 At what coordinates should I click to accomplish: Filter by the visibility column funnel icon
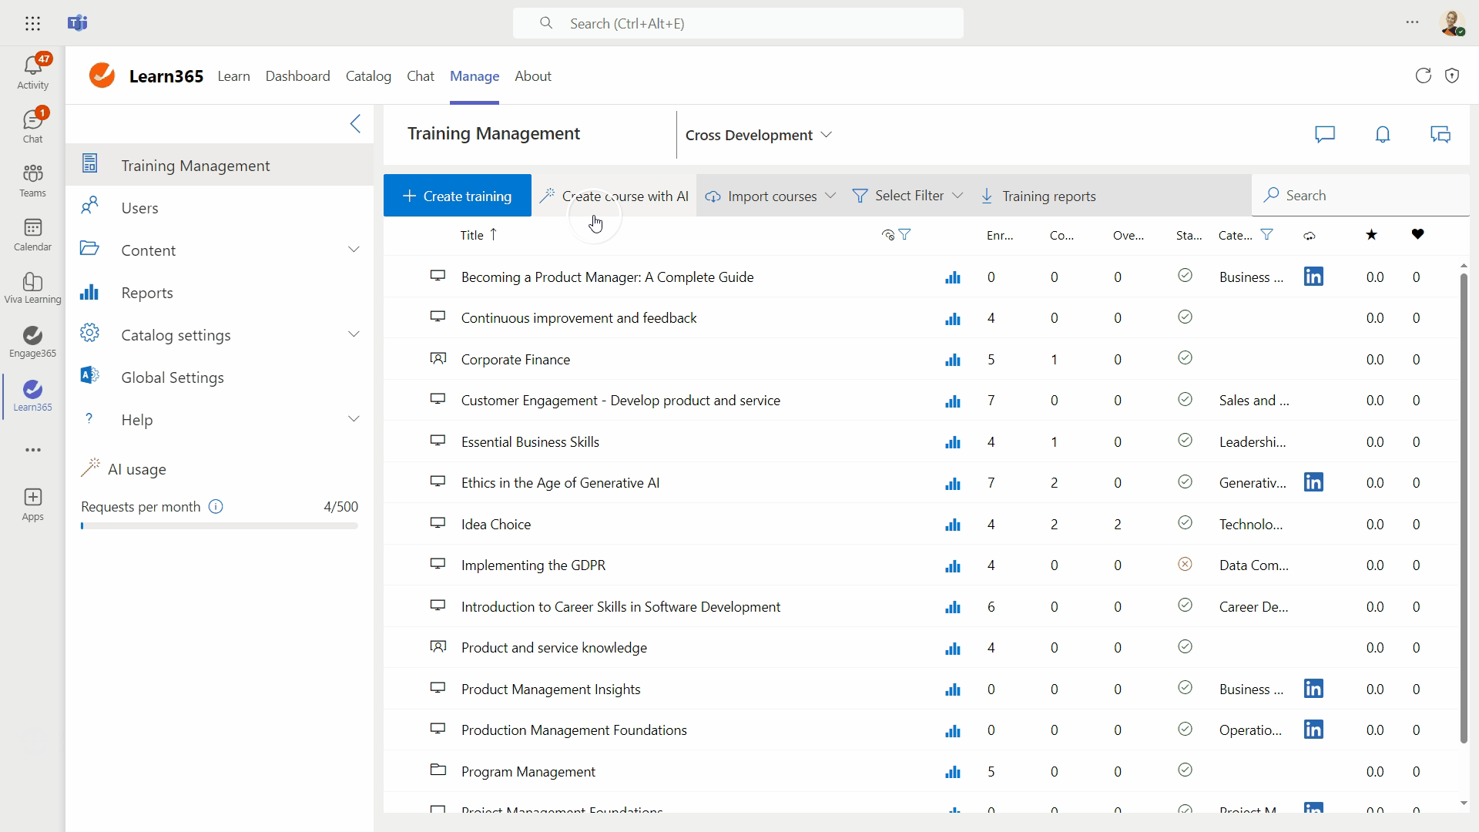pyautogui.click(x=905, y=235)
